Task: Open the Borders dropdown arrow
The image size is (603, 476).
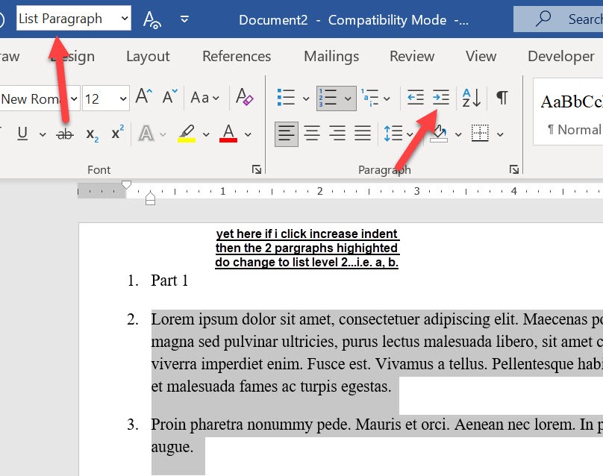Action: (500, 134)
